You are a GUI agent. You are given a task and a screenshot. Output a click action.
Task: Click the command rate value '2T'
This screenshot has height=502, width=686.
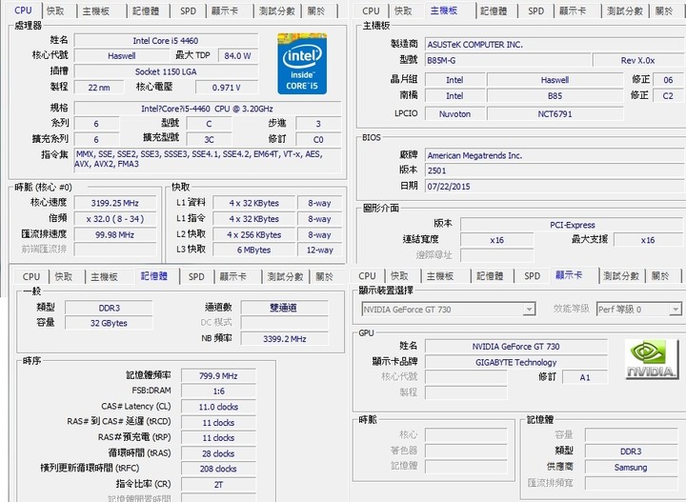(218, 485)
